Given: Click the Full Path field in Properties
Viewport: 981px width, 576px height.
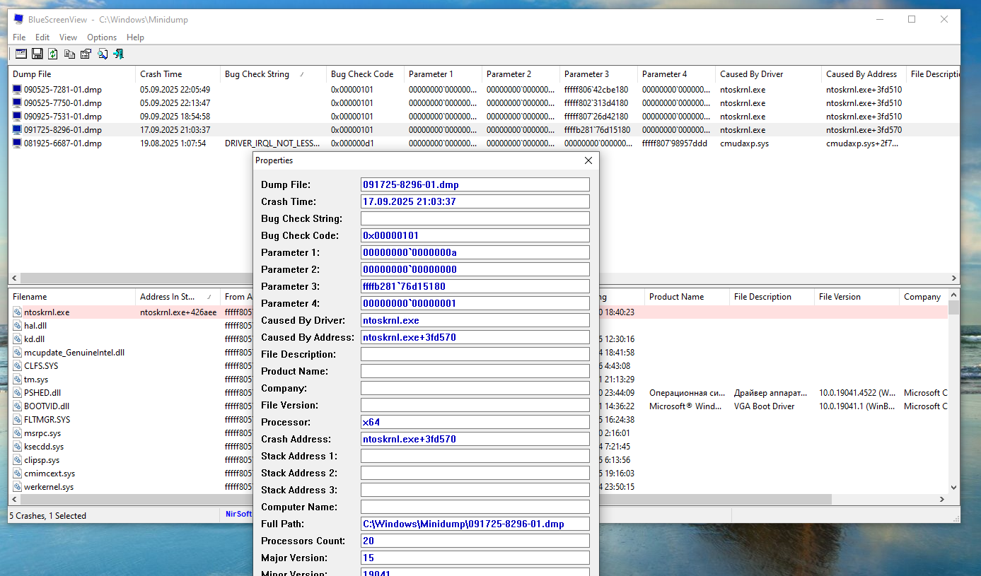Looking at the screenshot, I should coord(475,524).
